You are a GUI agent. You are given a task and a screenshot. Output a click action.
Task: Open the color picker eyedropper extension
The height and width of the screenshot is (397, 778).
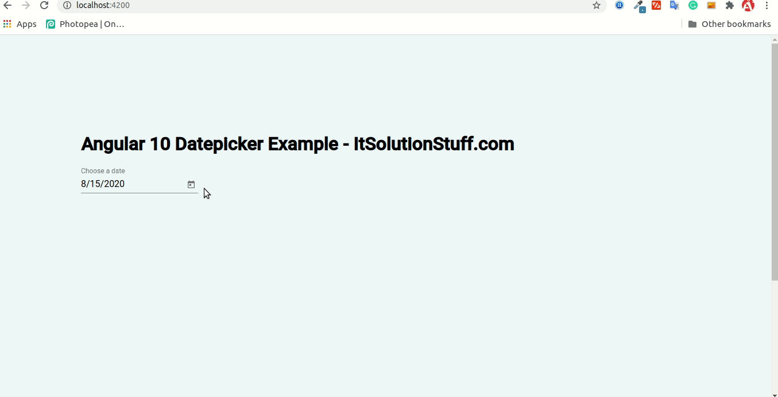tap(638, 6)
